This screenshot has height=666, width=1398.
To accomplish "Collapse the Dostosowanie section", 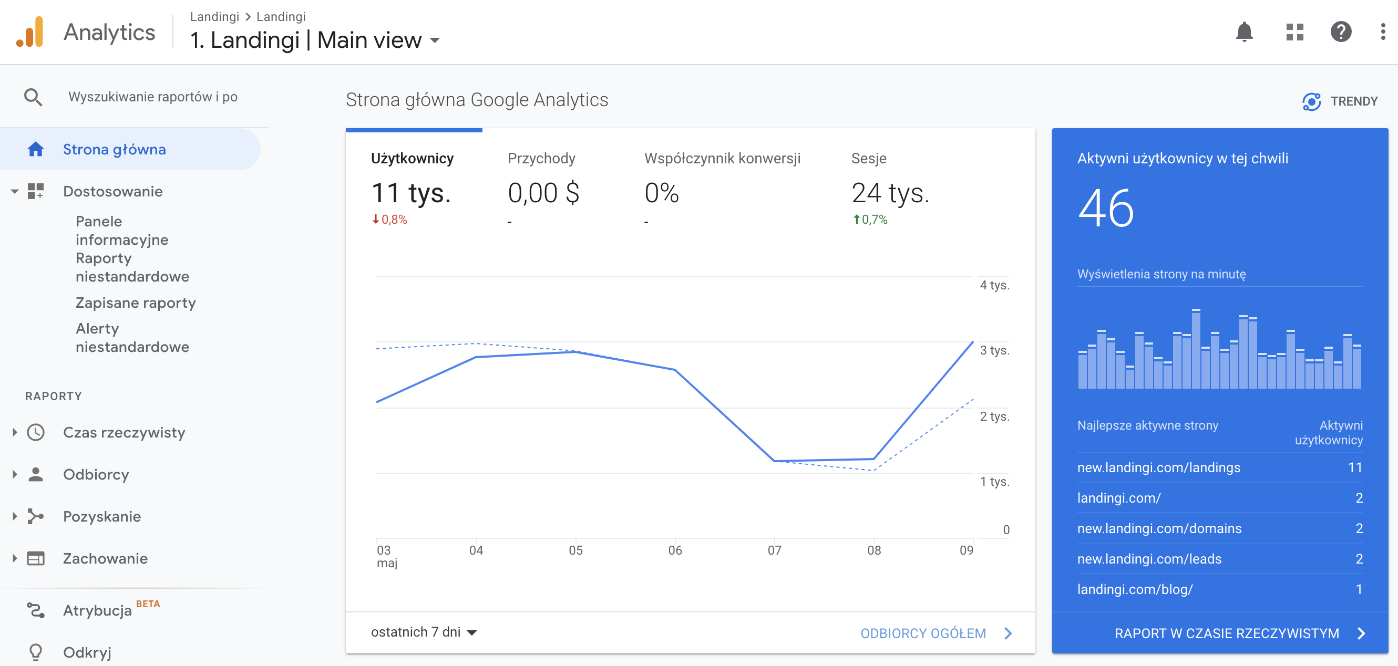I will tap(15, 191).
